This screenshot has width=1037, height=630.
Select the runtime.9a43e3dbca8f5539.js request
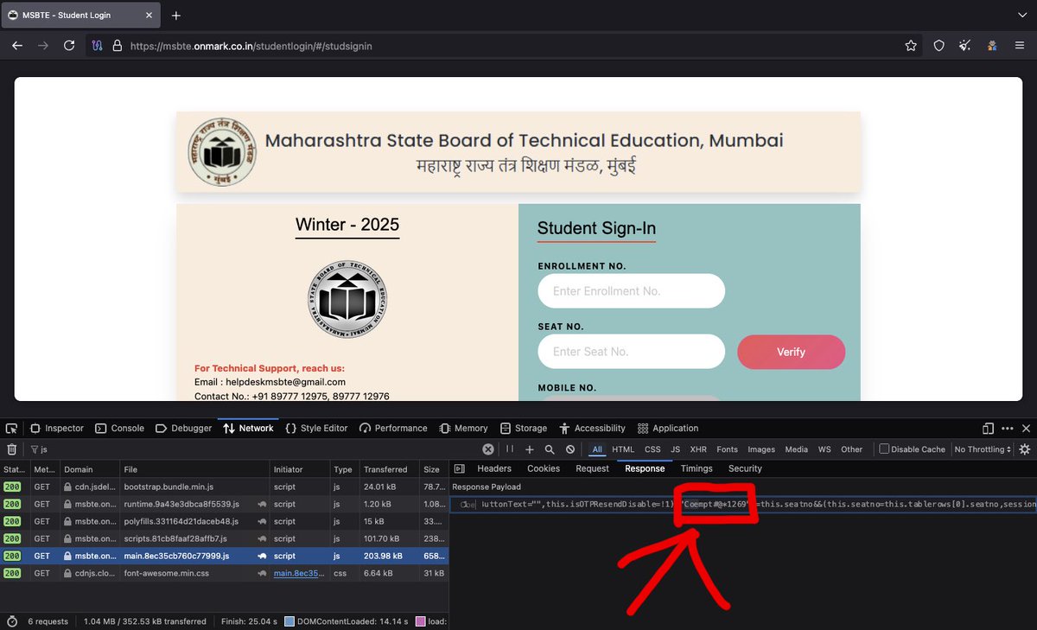[x=224, y=504]
